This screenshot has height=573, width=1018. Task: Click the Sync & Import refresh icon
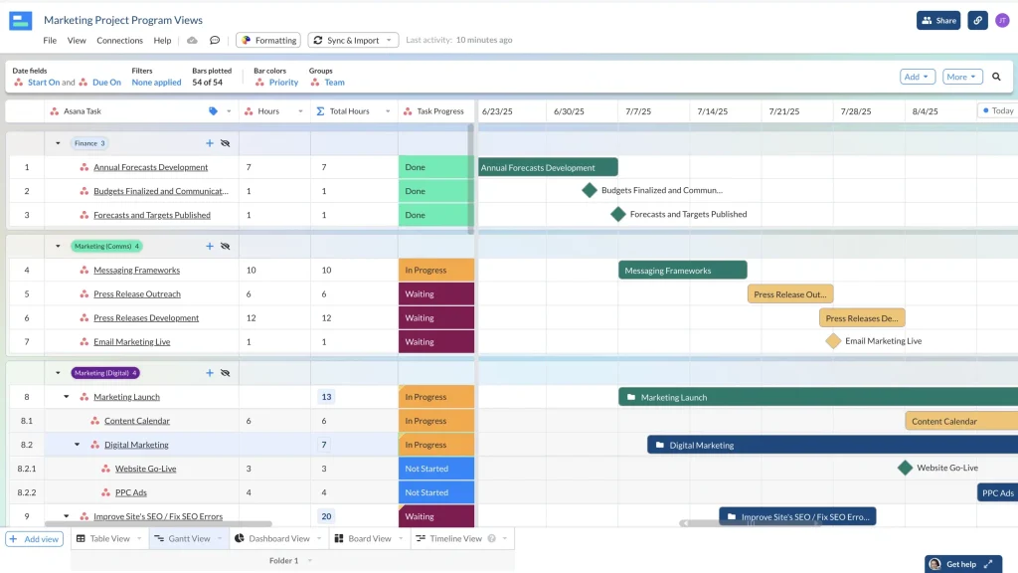point(317,39)
